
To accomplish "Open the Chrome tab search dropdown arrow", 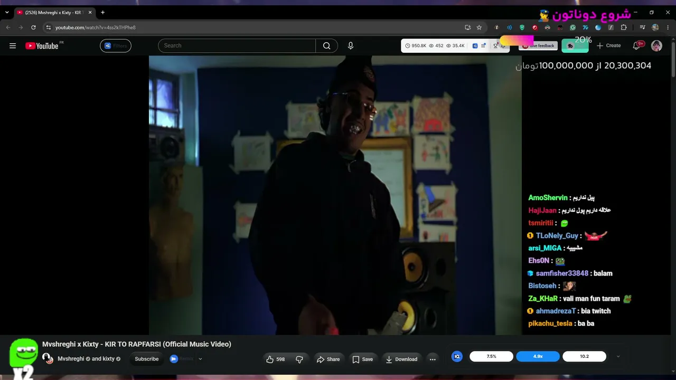I will tap(7, 12).
